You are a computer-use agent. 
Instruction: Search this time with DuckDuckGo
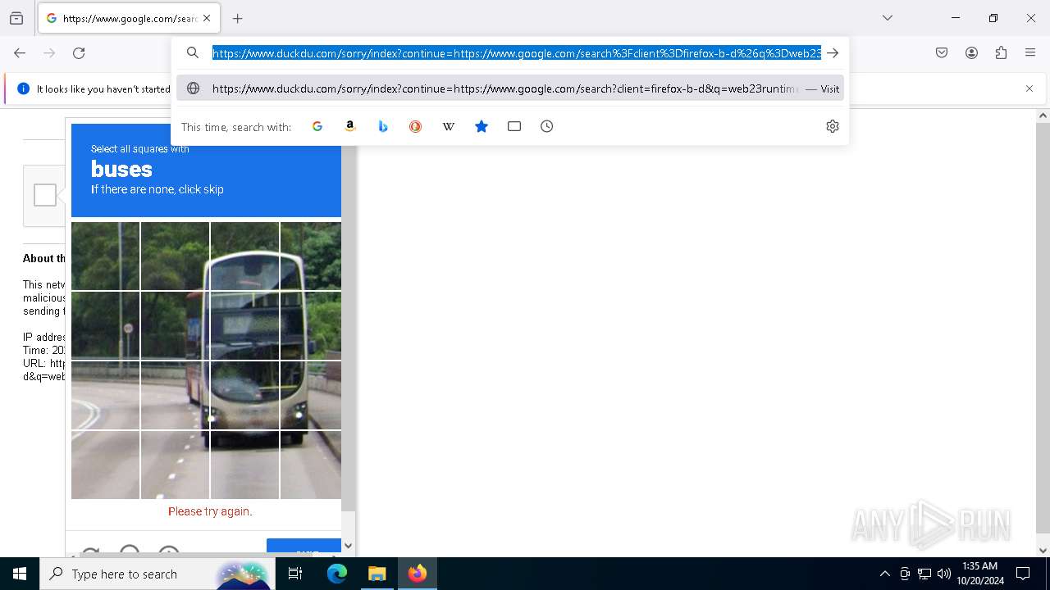click(x=416, y=126)
